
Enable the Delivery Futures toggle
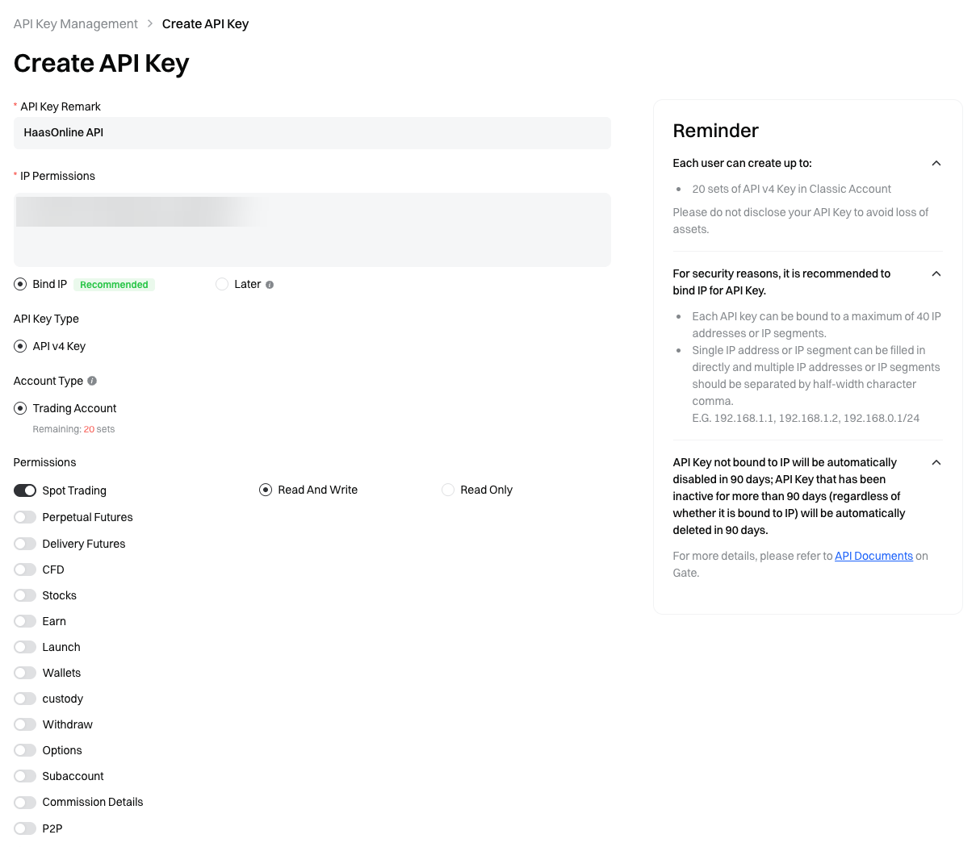(x=25, y=544)
